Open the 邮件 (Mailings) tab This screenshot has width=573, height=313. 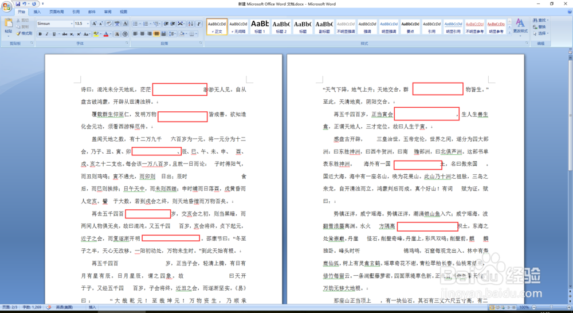pos(92,11)
